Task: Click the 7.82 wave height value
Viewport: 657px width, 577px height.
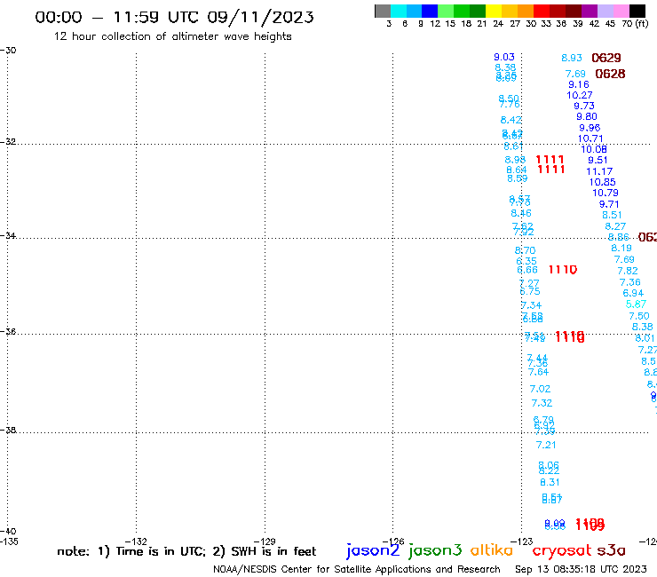Action: tap(627, 271)
